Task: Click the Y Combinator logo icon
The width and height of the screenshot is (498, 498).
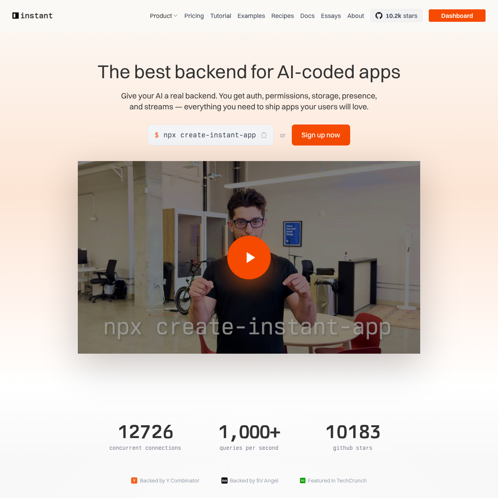Action: click(134, 480)
